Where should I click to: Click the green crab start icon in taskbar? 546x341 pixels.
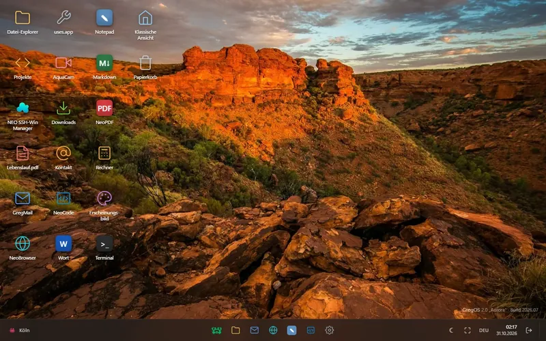(x=216, y=330)
